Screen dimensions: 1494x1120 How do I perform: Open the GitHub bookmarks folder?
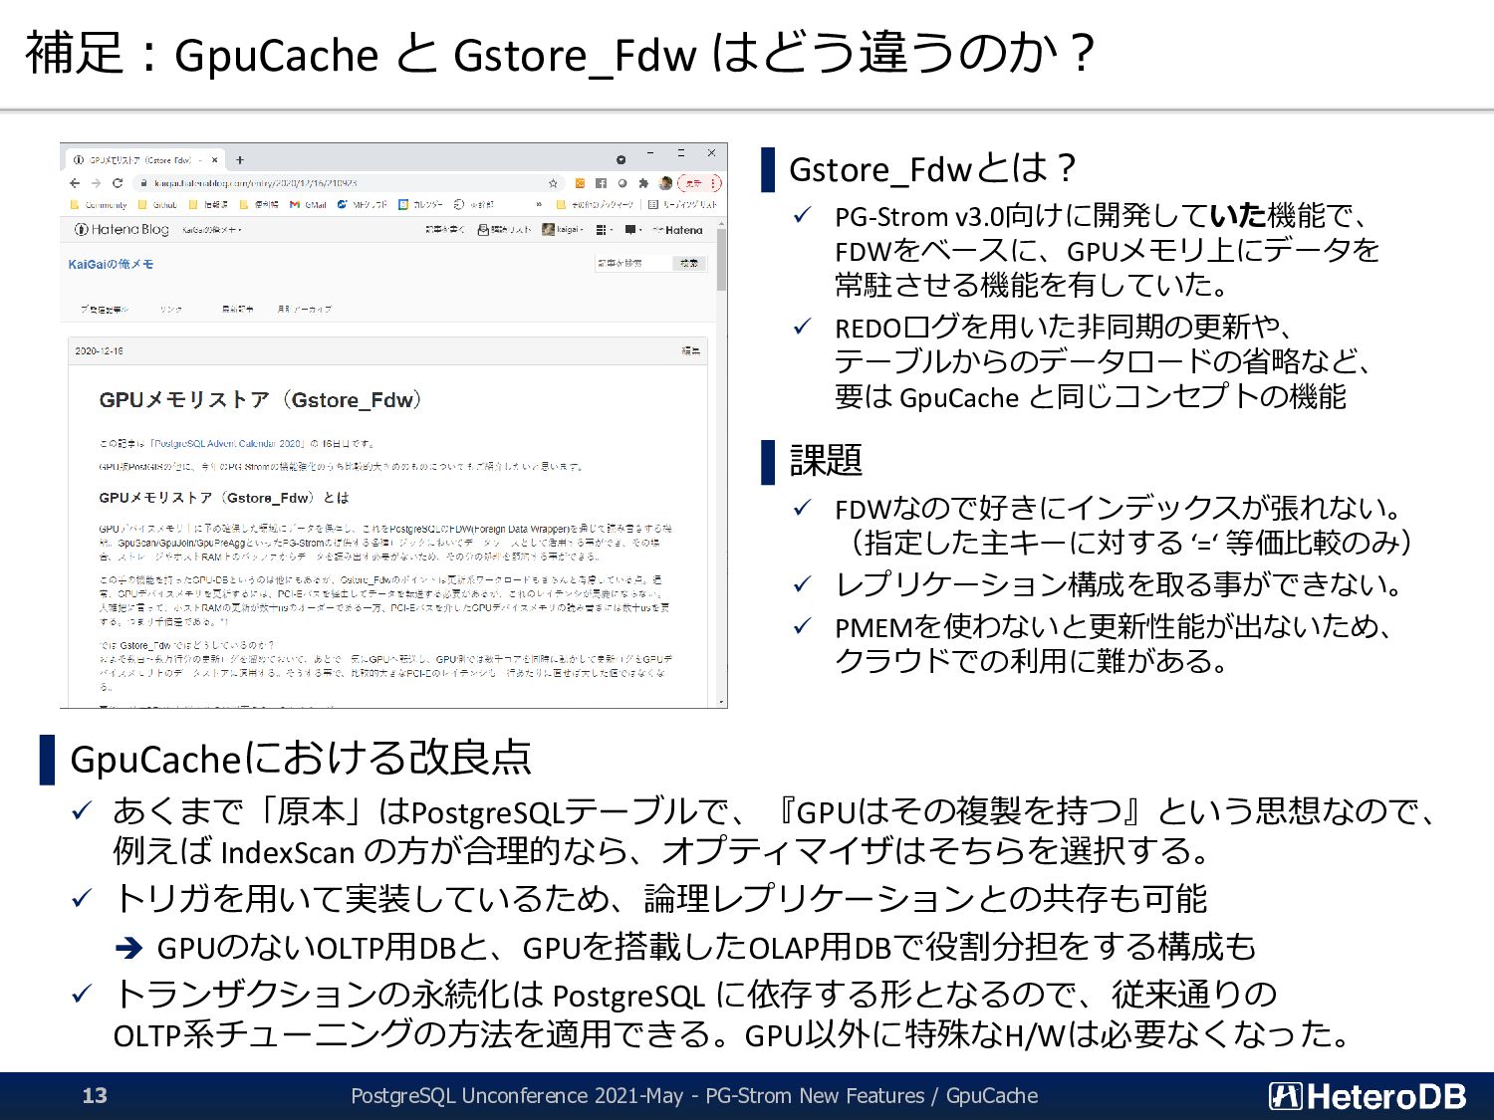click(x=157, y=205)
